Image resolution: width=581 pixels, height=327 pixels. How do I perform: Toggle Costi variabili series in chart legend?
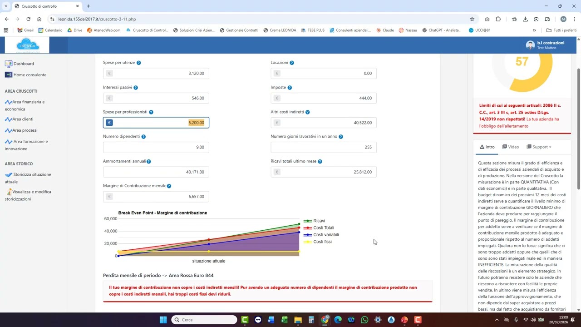click(325, 235)
